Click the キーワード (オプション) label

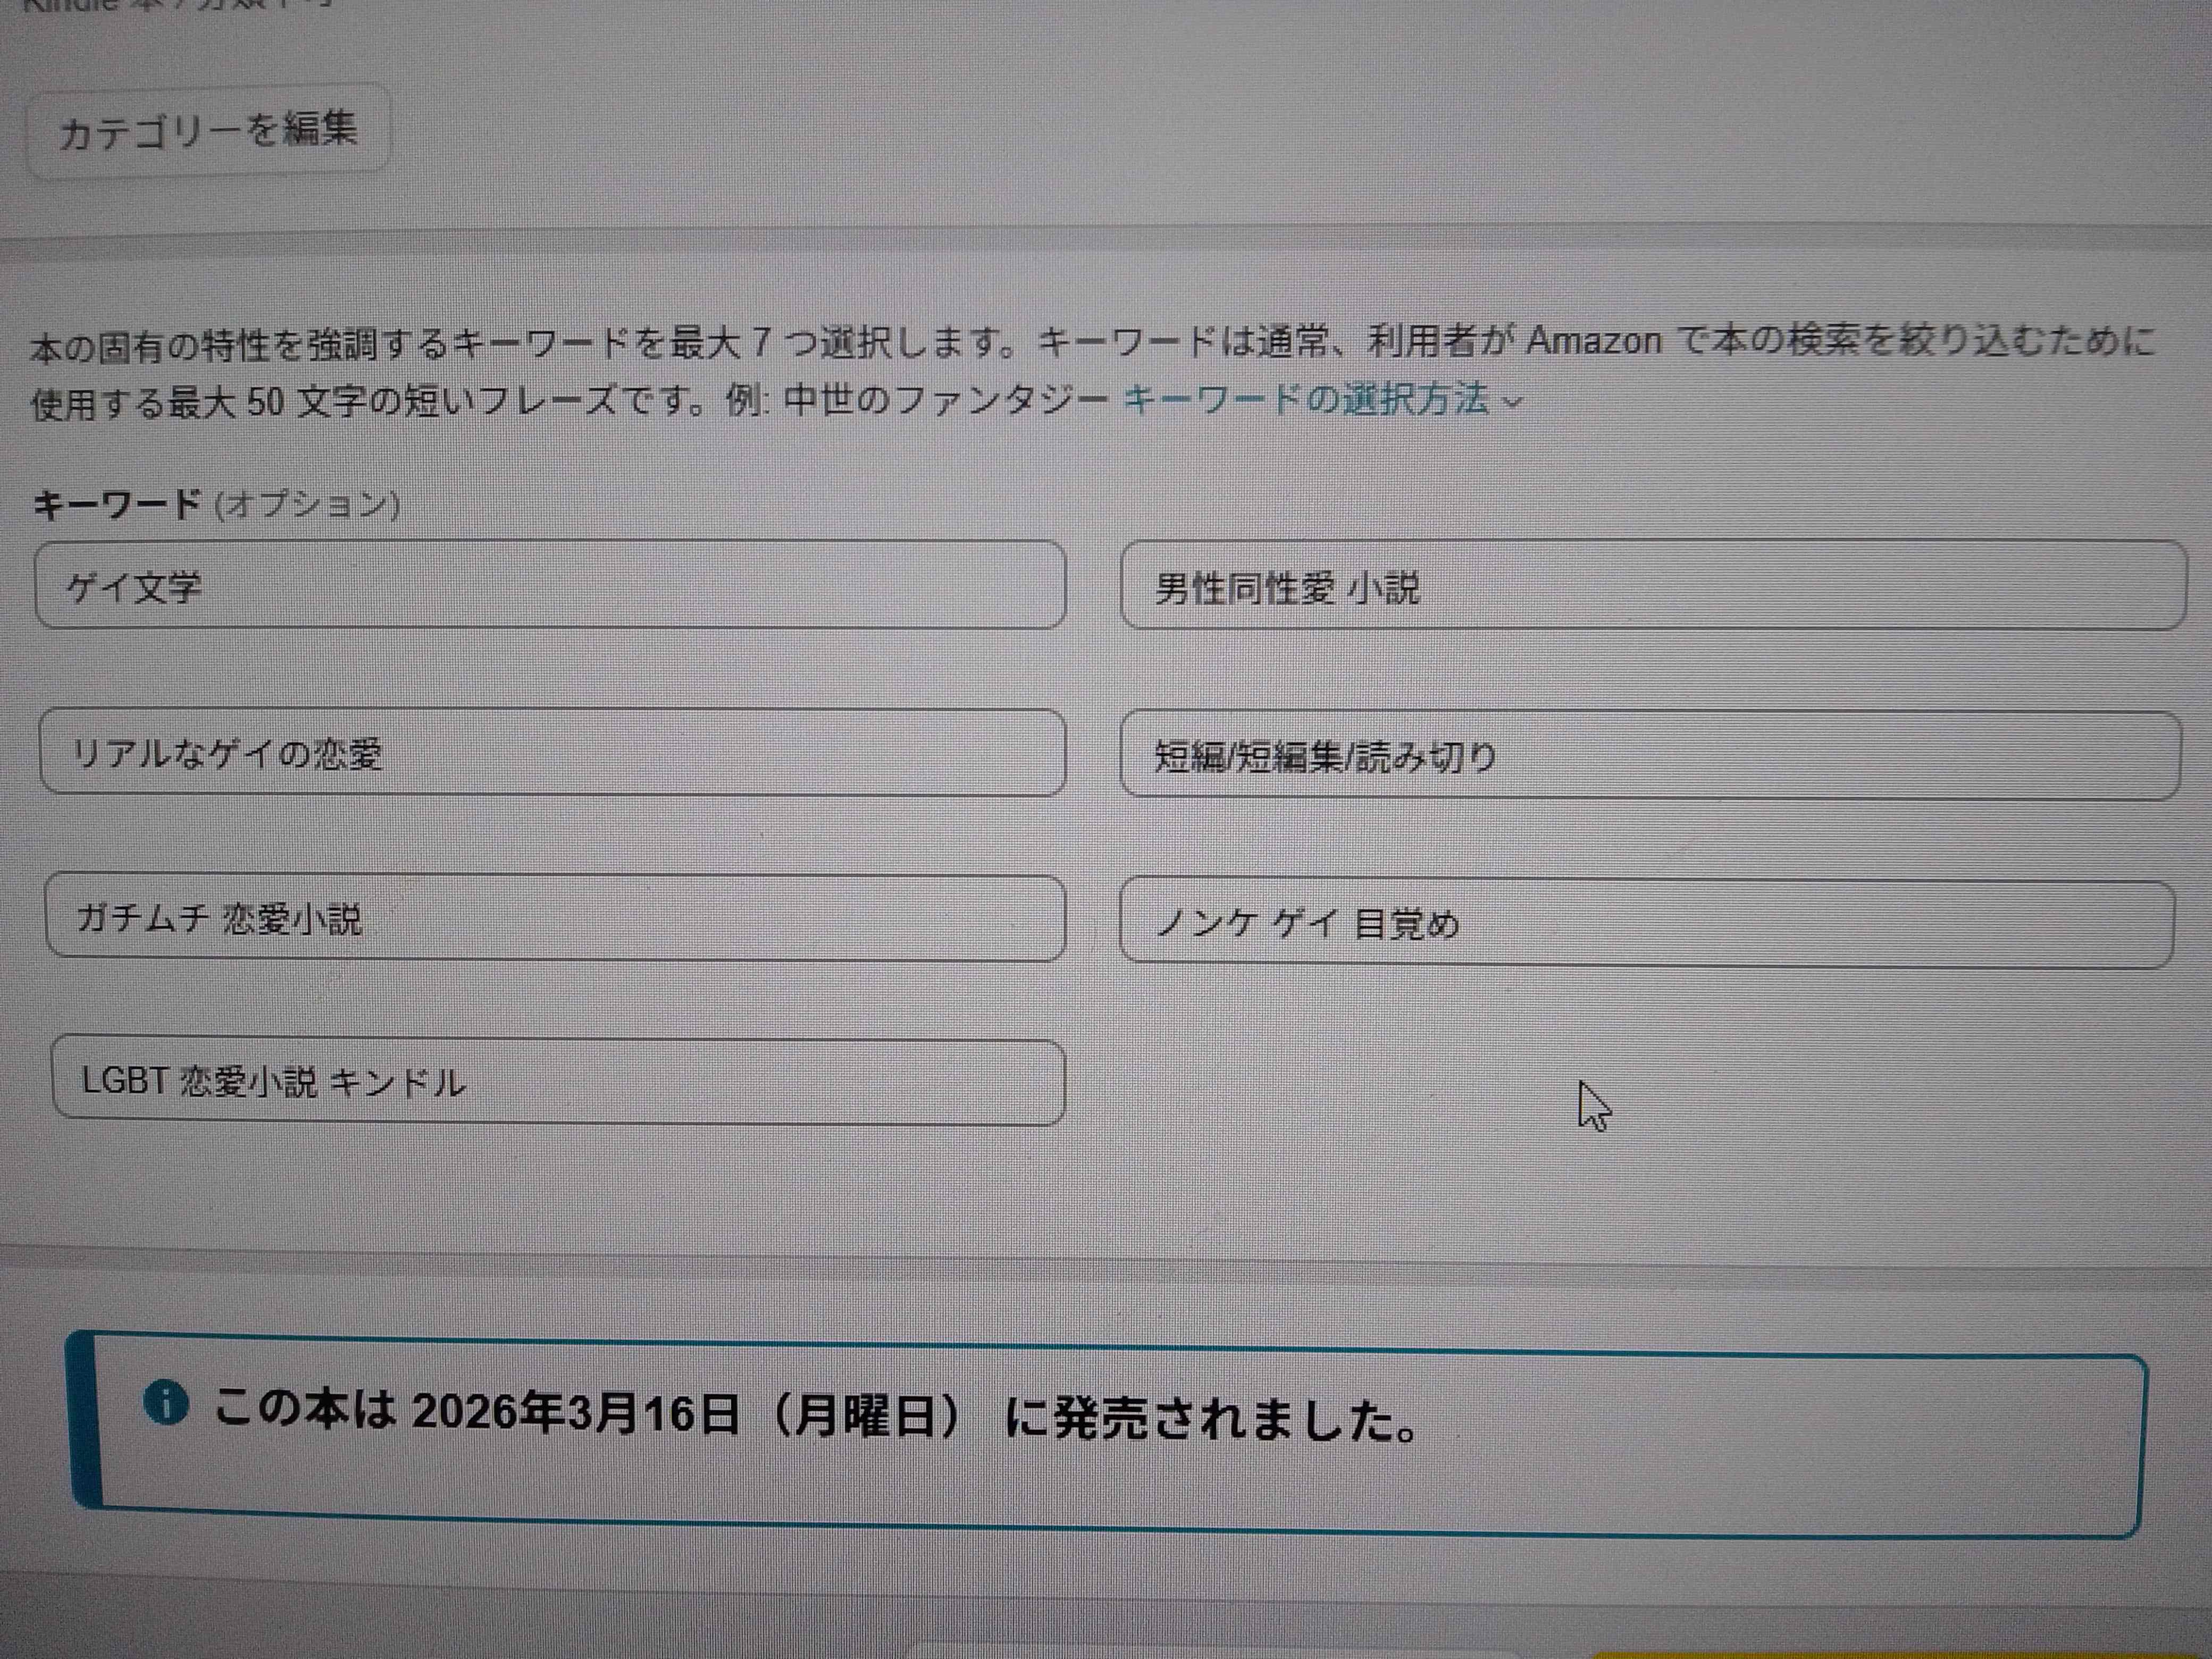click(216, 504)
